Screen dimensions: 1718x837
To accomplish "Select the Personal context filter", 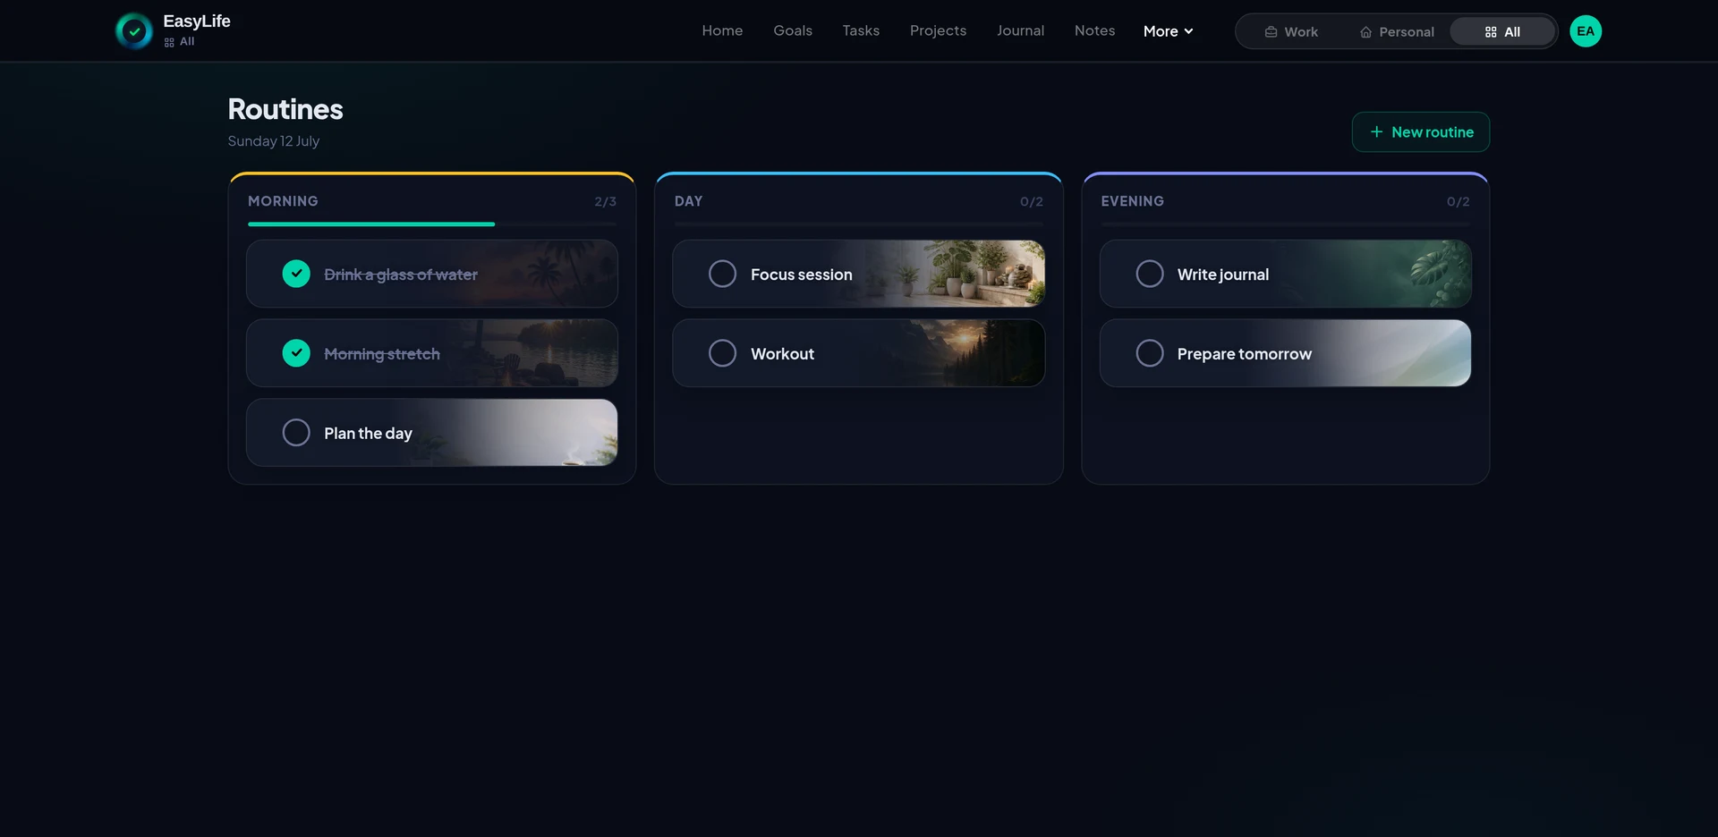I will (x=1397, y=32).
